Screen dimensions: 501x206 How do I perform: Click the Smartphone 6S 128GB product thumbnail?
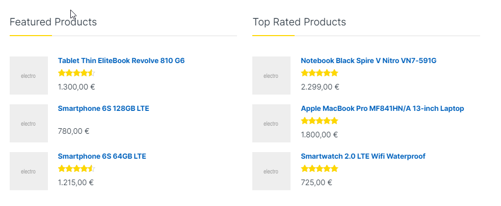coord(29,124)
